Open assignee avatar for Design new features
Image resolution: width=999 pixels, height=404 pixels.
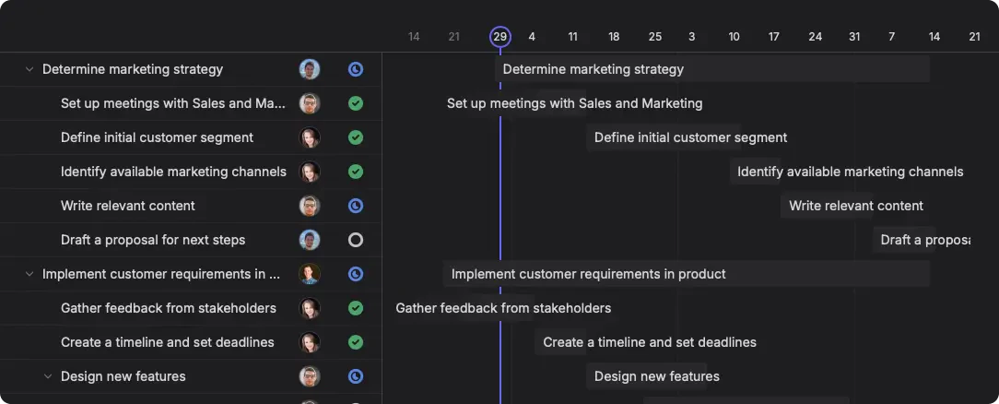pos(310,376)
